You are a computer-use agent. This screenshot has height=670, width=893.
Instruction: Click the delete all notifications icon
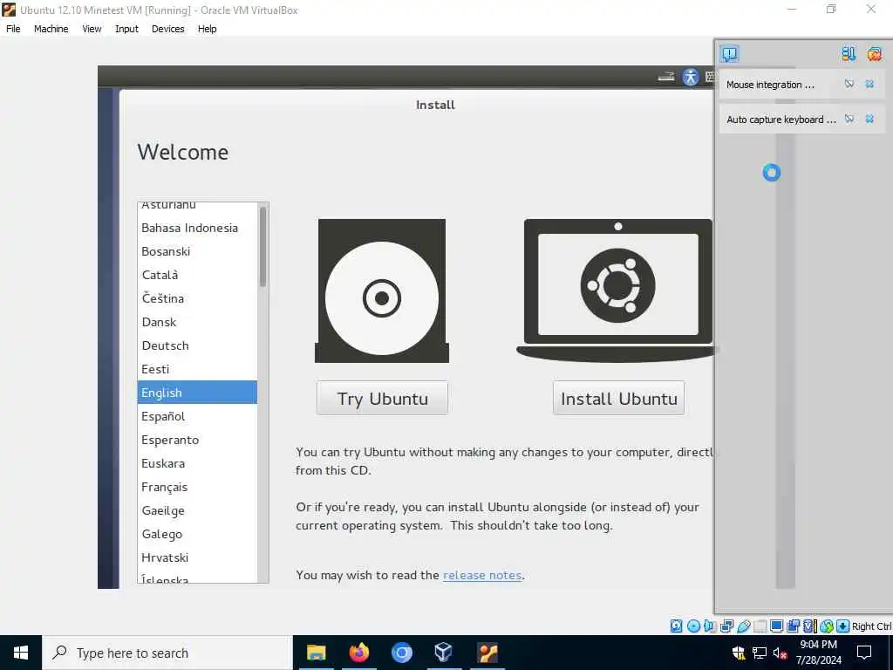pyautogui.click(x=874, y=54)
